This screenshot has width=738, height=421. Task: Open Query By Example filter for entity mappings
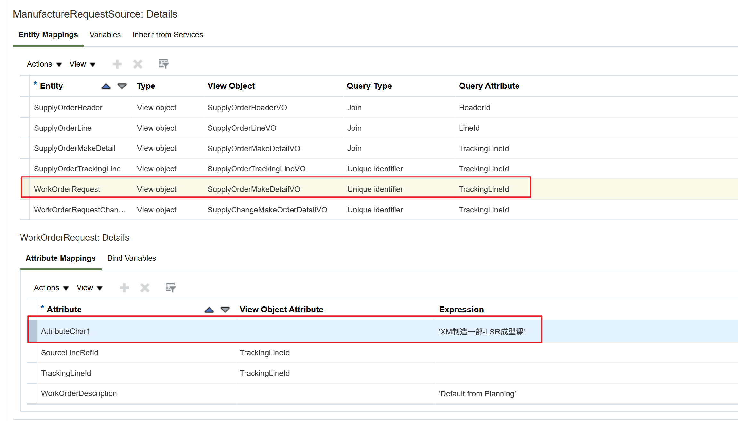(163, 64)
